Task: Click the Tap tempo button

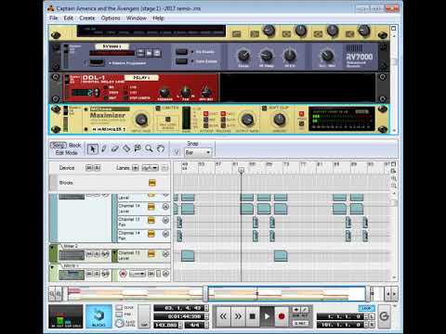Action: coord(144,316)
